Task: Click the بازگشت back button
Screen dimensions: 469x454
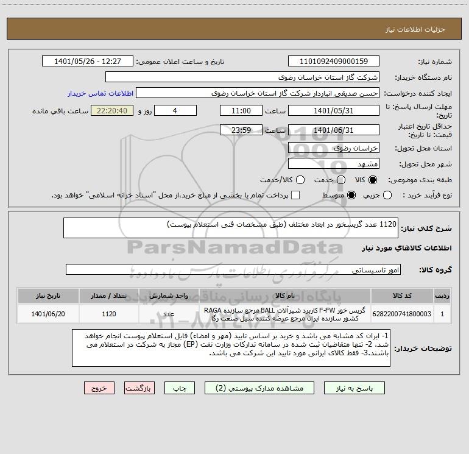Action: click(x=139, y=388)
